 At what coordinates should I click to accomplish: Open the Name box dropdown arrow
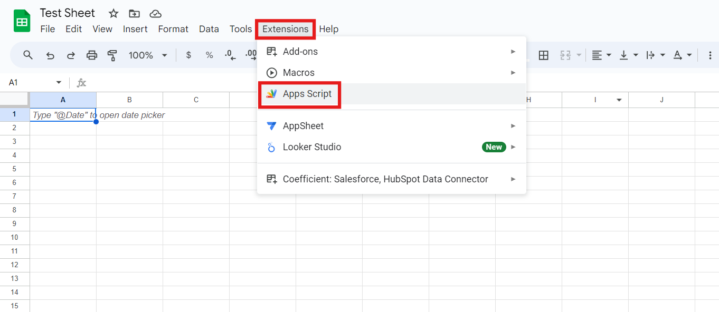59,83
